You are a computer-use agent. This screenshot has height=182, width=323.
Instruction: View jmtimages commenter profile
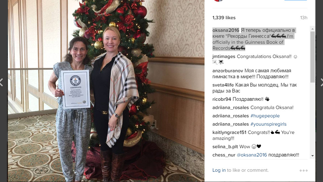[x=224, y=57]
